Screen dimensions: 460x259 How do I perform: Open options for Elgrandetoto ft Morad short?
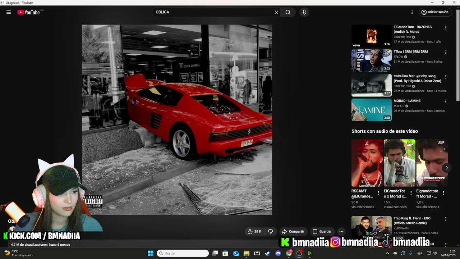[x=443, y=193]
